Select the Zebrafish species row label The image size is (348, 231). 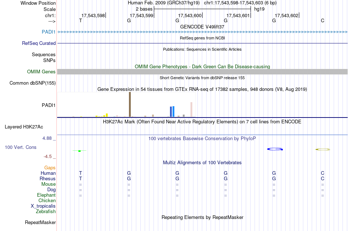click(x=46, y=211)
